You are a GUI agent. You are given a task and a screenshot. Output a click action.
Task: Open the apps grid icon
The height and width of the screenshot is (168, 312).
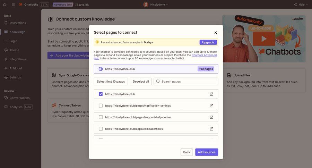(13, 5)
